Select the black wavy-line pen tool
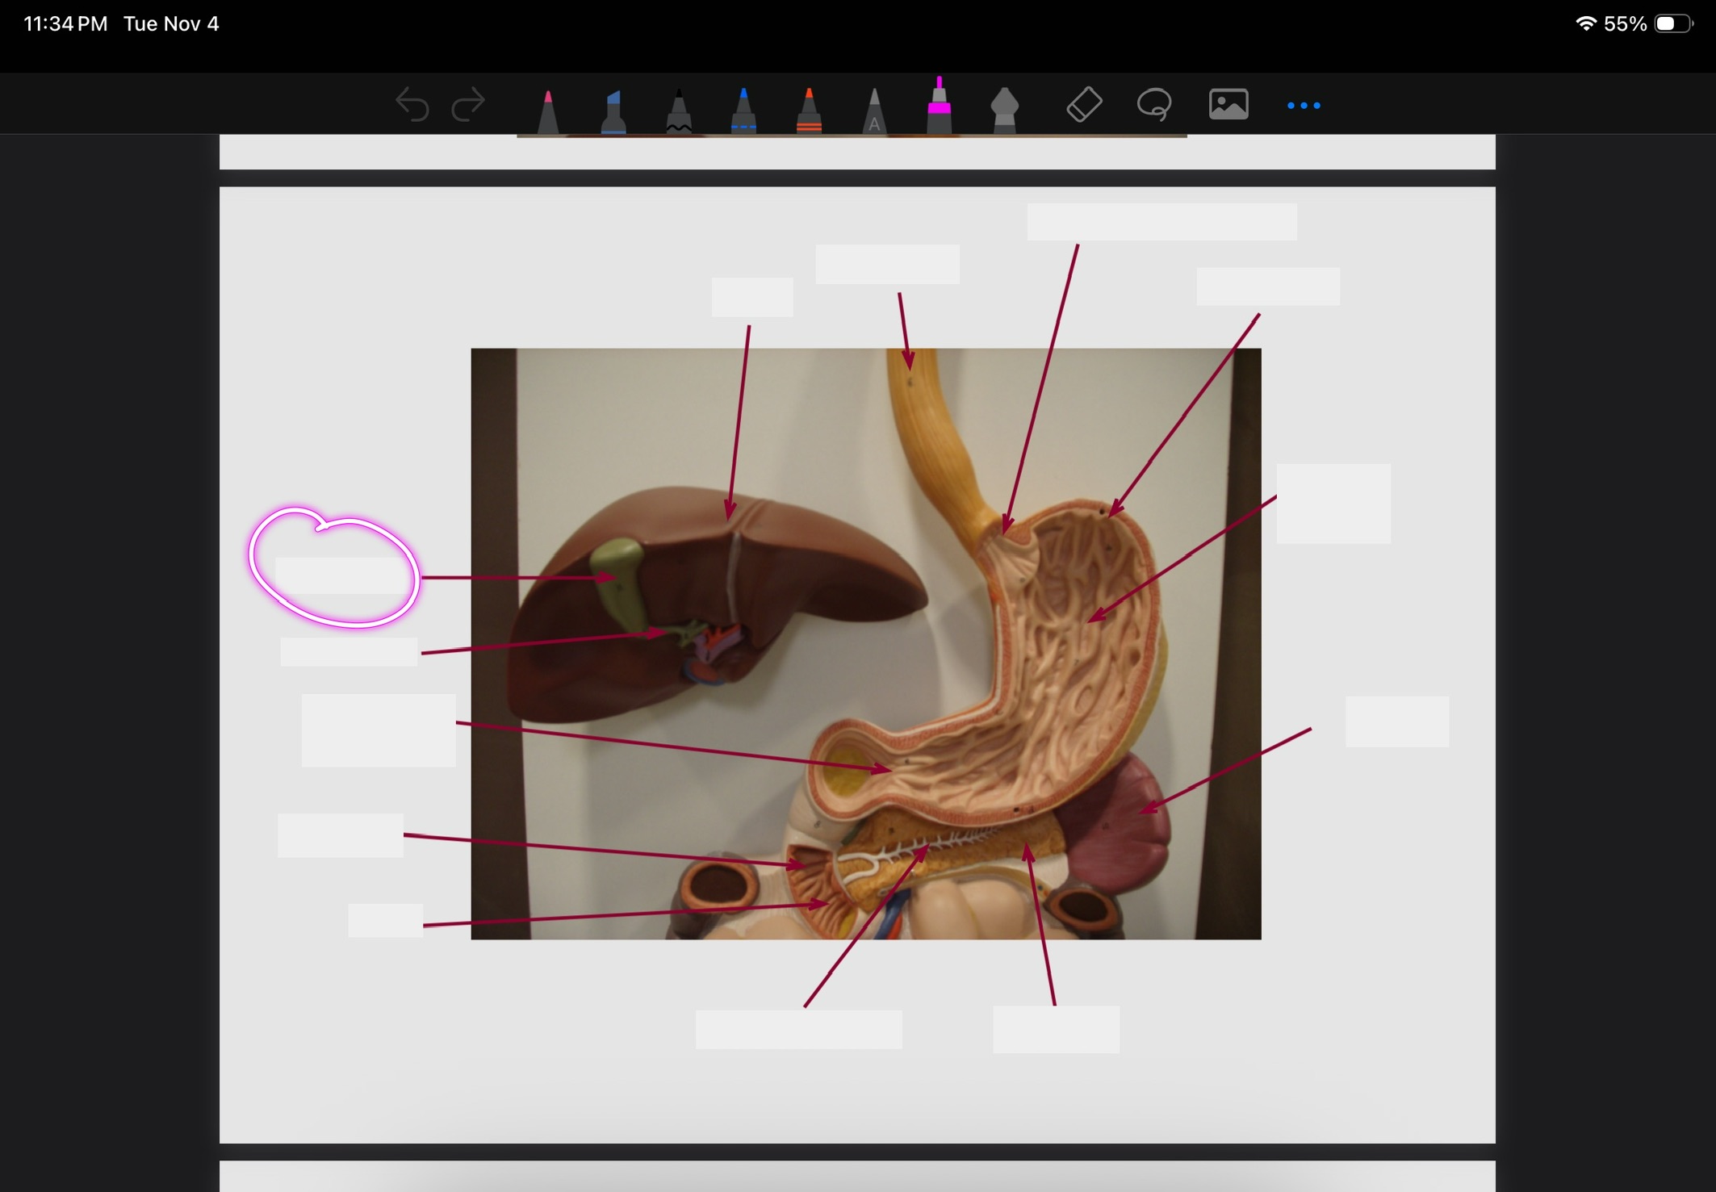The image size is (1716, 1192). 679,111
